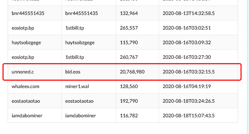Click timestamp 2020-08-16T03:32:15.5

188,72
